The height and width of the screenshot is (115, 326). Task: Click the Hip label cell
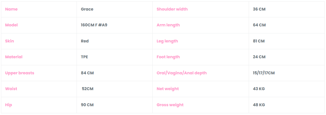point(9,105)
